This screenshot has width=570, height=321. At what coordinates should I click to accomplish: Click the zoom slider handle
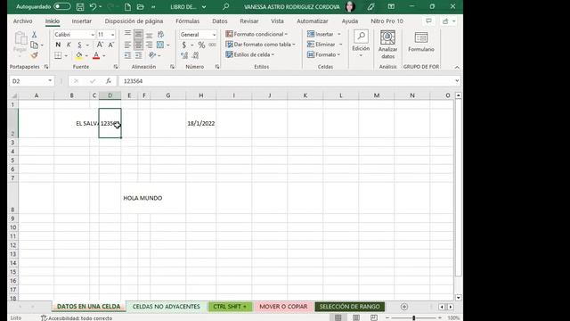[413, 317]
